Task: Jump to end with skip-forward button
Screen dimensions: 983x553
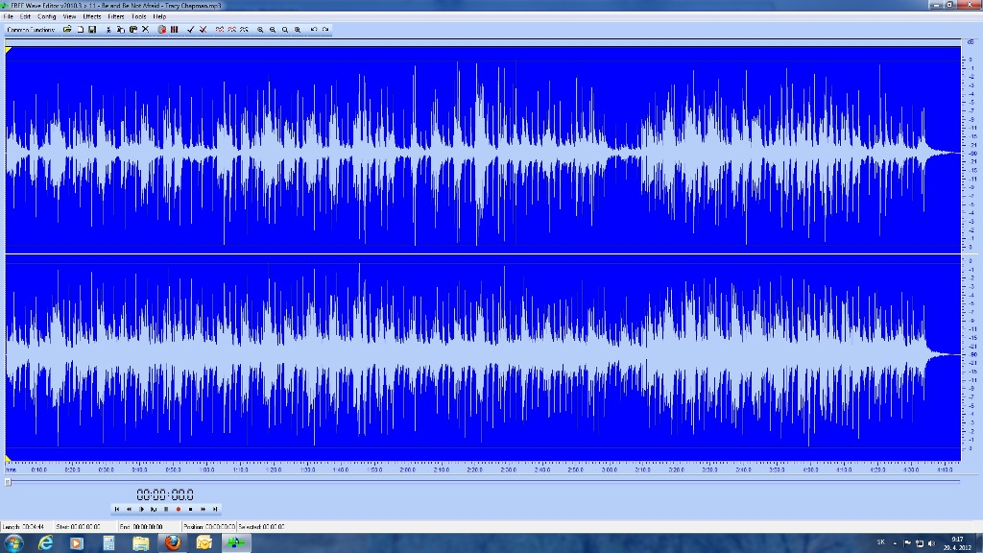Action: coord(215,509)
